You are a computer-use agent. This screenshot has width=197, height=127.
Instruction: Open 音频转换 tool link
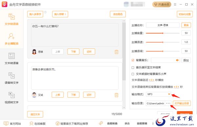pyautogui.click(x=112, y=123)
